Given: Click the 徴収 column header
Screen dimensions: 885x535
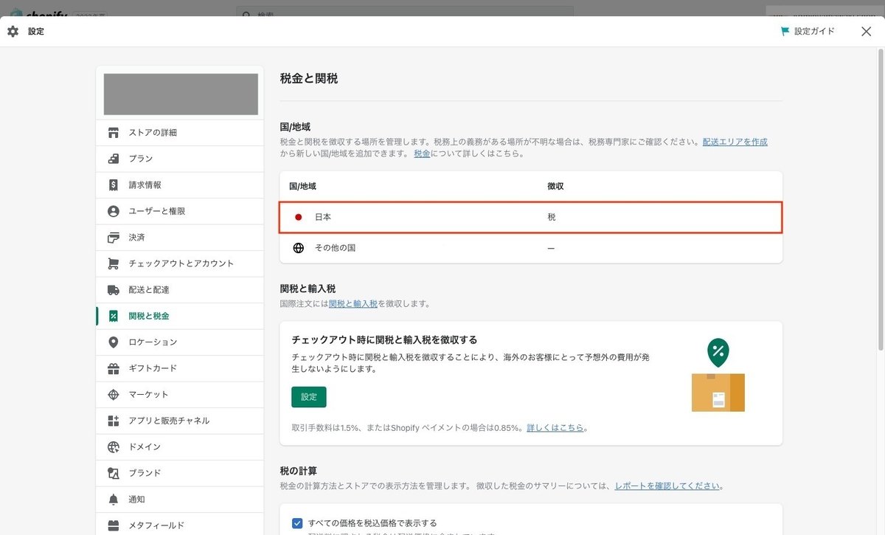Looking at the screenshot, I should pos(555,187).
